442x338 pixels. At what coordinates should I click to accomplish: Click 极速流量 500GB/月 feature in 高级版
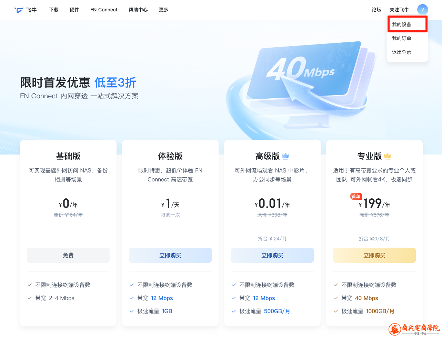[x=261, y=311]
